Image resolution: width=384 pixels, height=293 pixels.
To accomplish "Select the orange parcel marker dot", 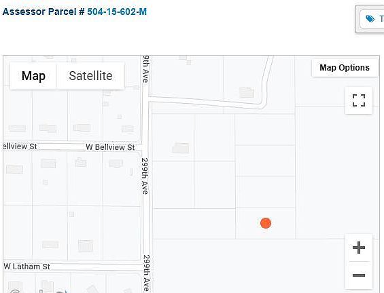I will (x=266, y=223).
